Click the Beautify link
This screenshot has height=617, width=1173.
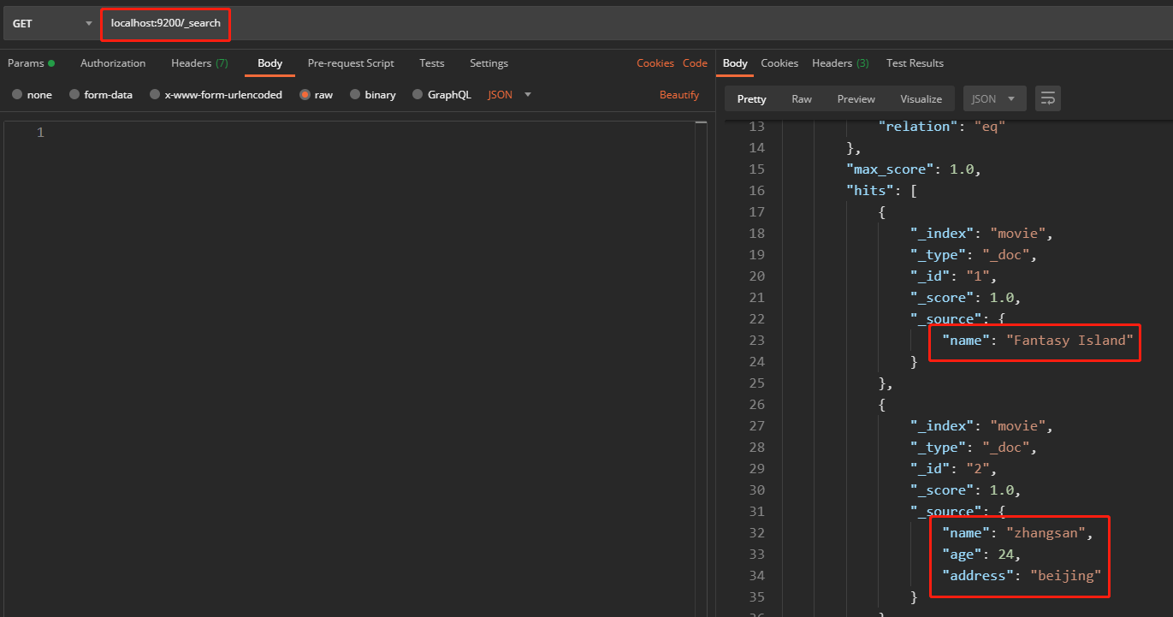click(x=679, y=95)
